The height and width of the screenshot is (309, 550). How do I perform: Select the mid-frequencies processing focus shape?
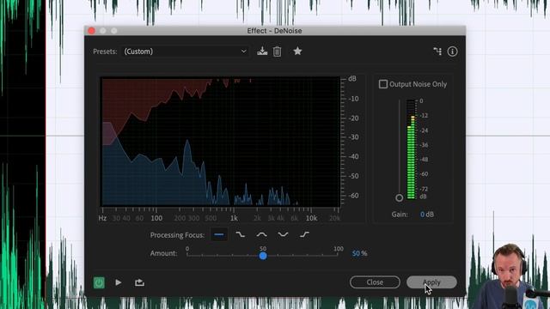261,234
